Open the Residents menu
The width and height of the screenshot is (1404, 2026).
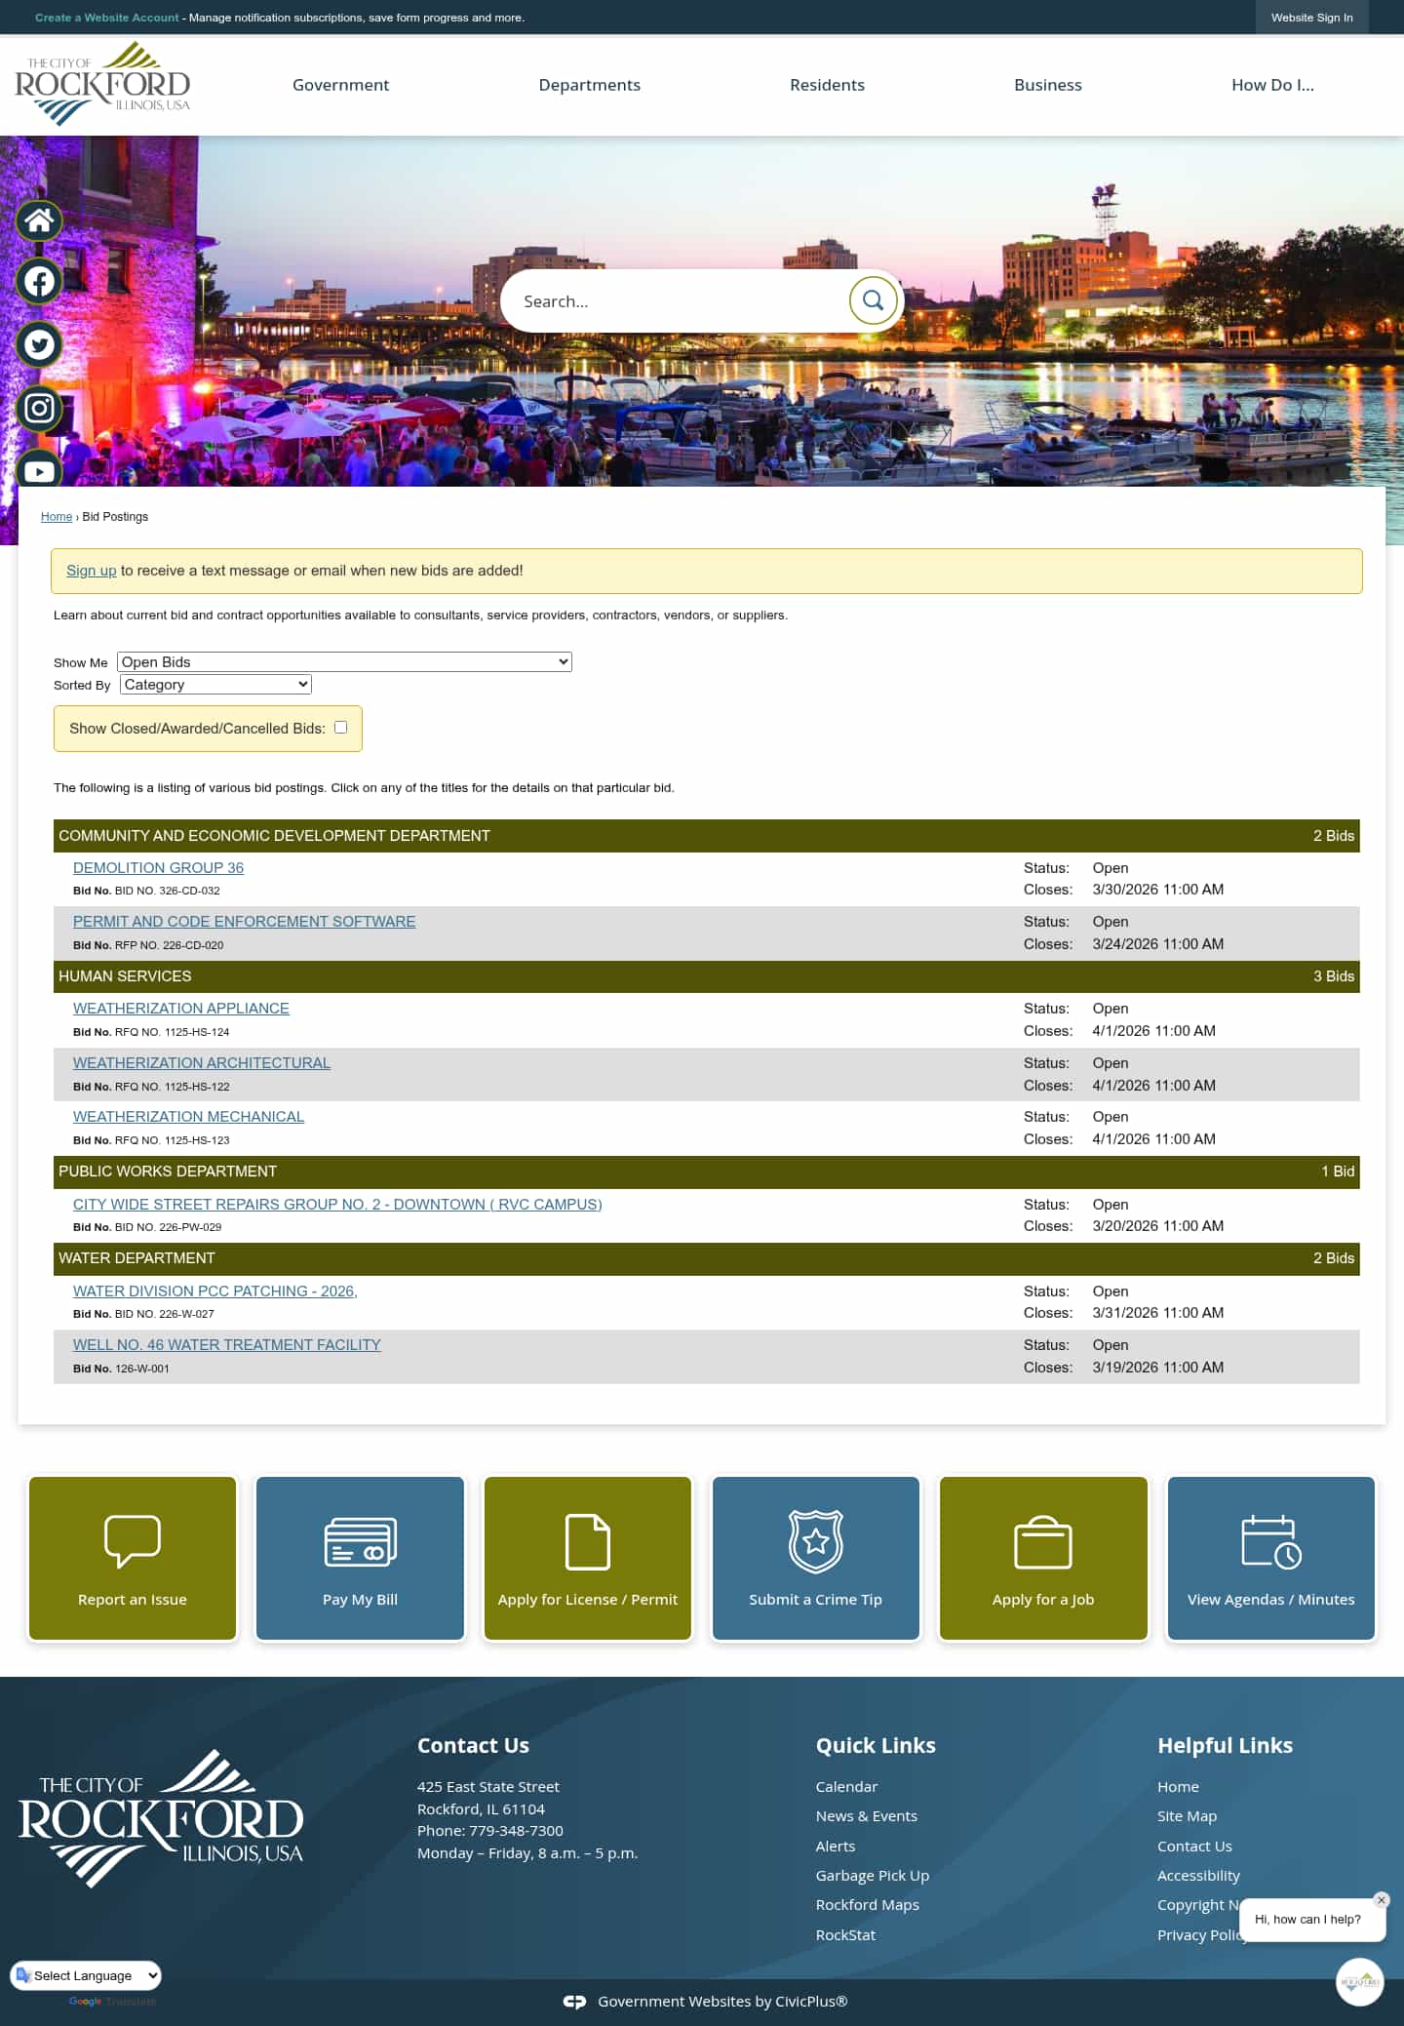tap(827, 85)
